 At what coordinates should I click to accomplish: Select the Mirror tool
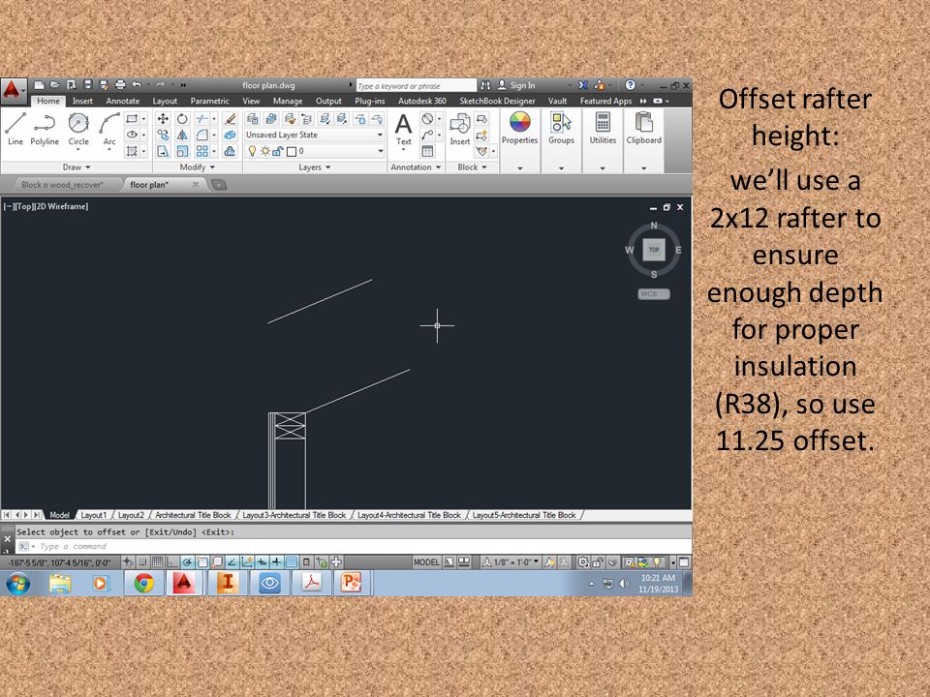182,136
